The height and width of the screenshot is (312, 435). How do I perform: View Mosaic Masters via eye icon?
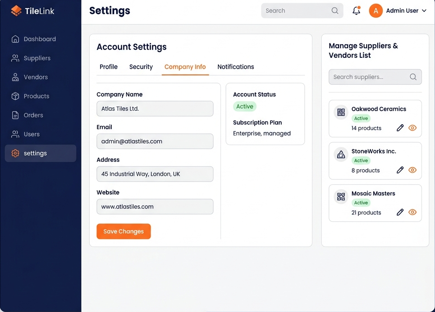(412, 212)
